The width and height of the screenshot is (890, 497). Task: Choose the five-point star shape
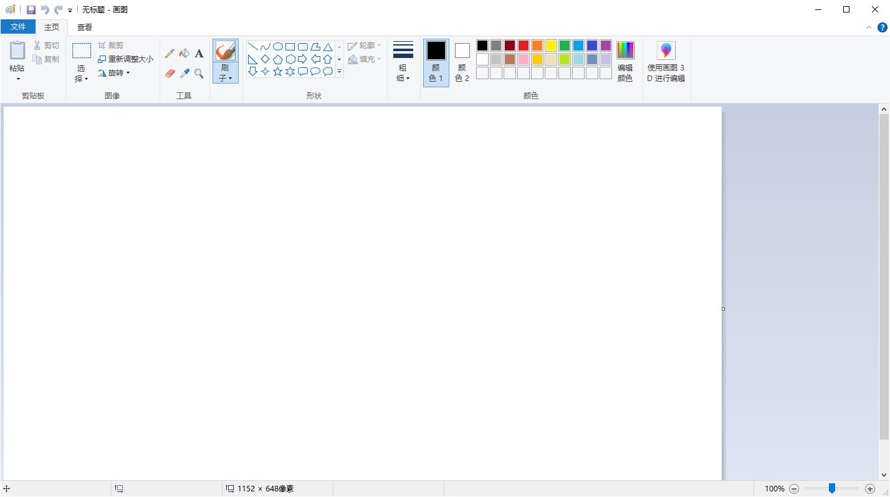point(277,72)
